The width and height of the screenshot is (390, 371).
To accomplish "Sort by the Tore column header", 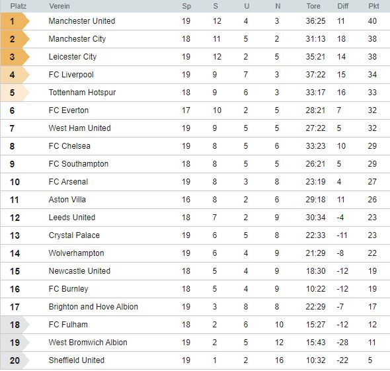I will click(x=313, y=6).
